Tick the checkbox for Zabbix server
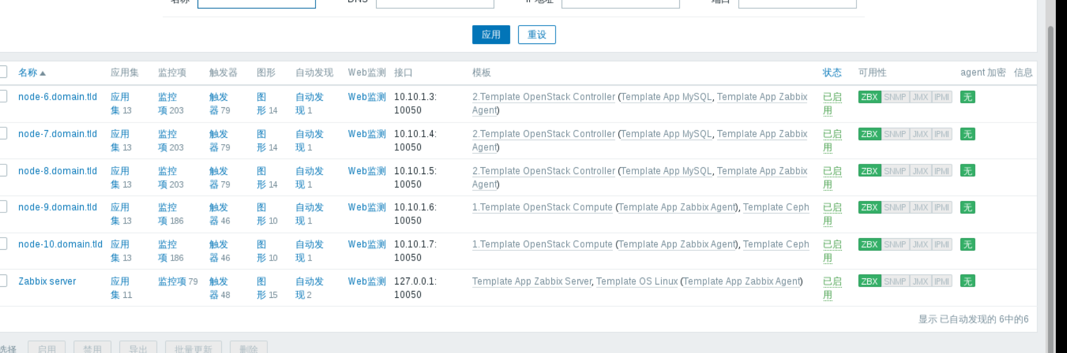1067x353 pixels. point(3,281)
